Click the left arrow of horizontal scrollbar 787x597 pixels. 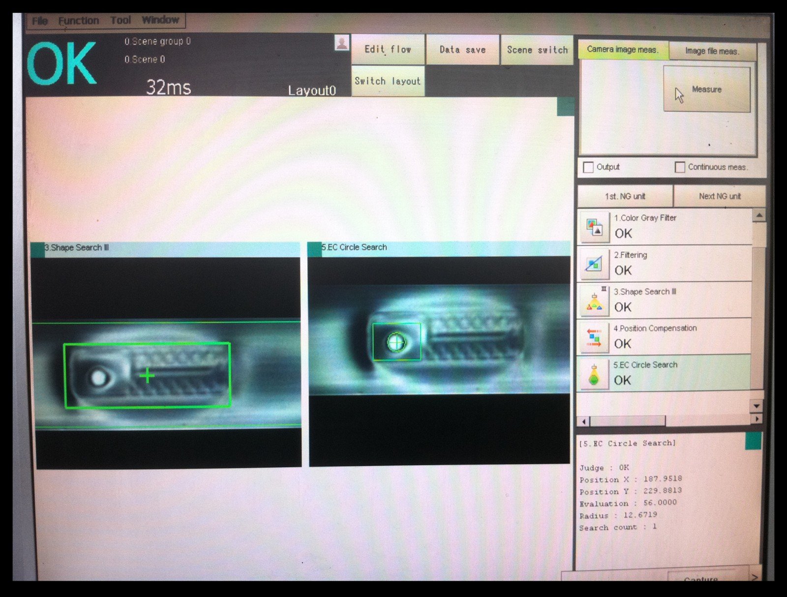click(584, 421)
